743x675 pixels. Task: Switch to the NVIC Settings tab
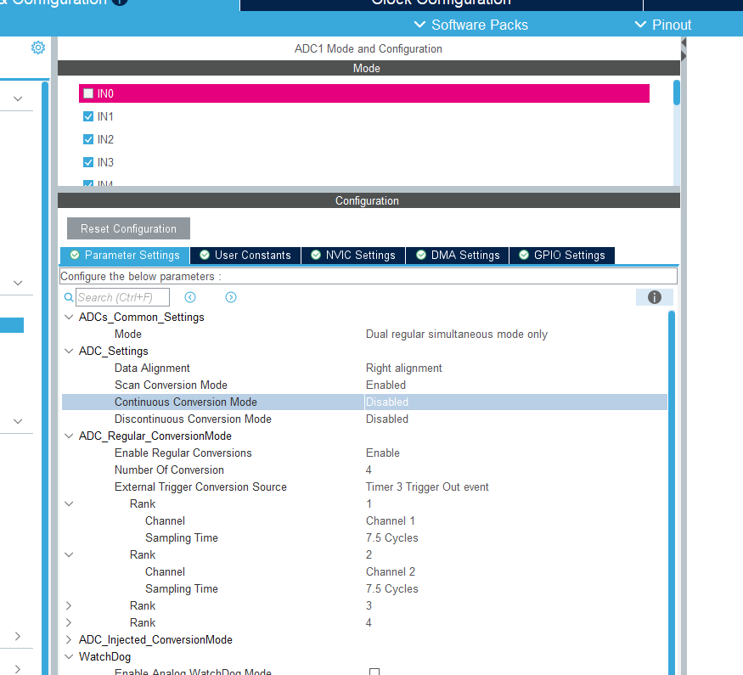tap(353, 255)
